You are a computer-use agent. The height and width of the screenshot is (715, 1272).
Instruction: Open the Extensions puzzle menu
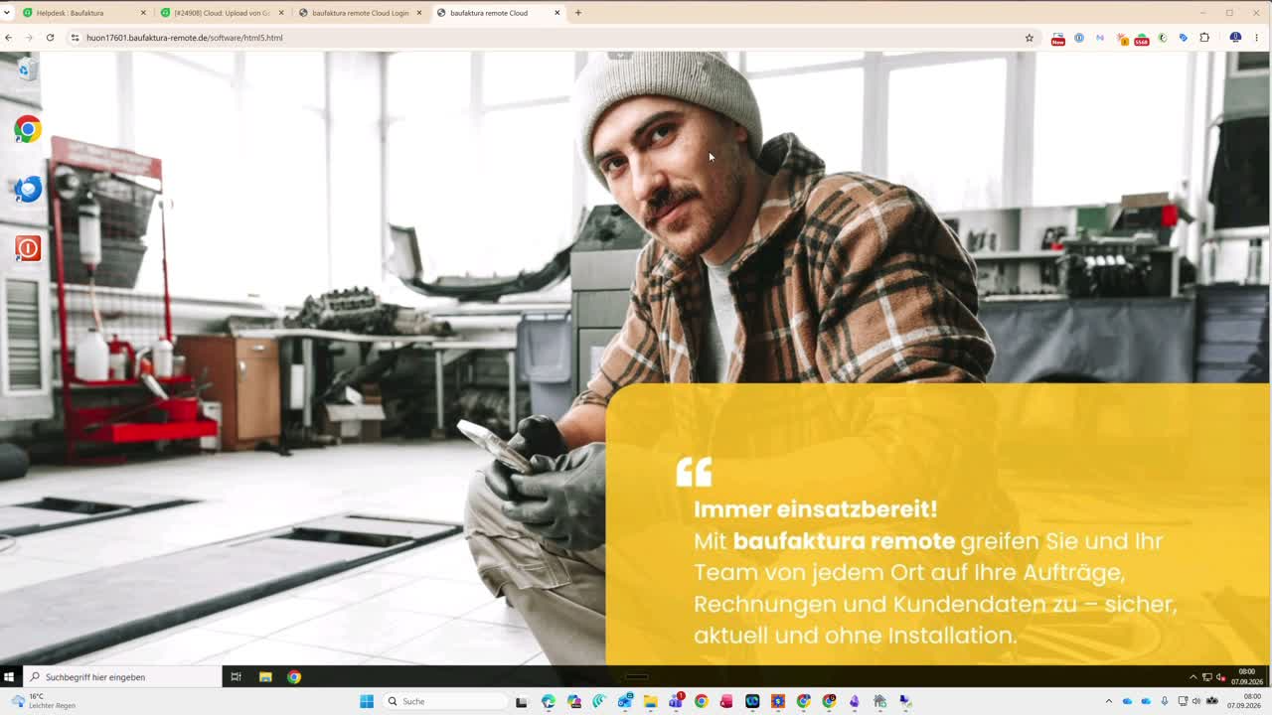click(x=1204, y=38)
